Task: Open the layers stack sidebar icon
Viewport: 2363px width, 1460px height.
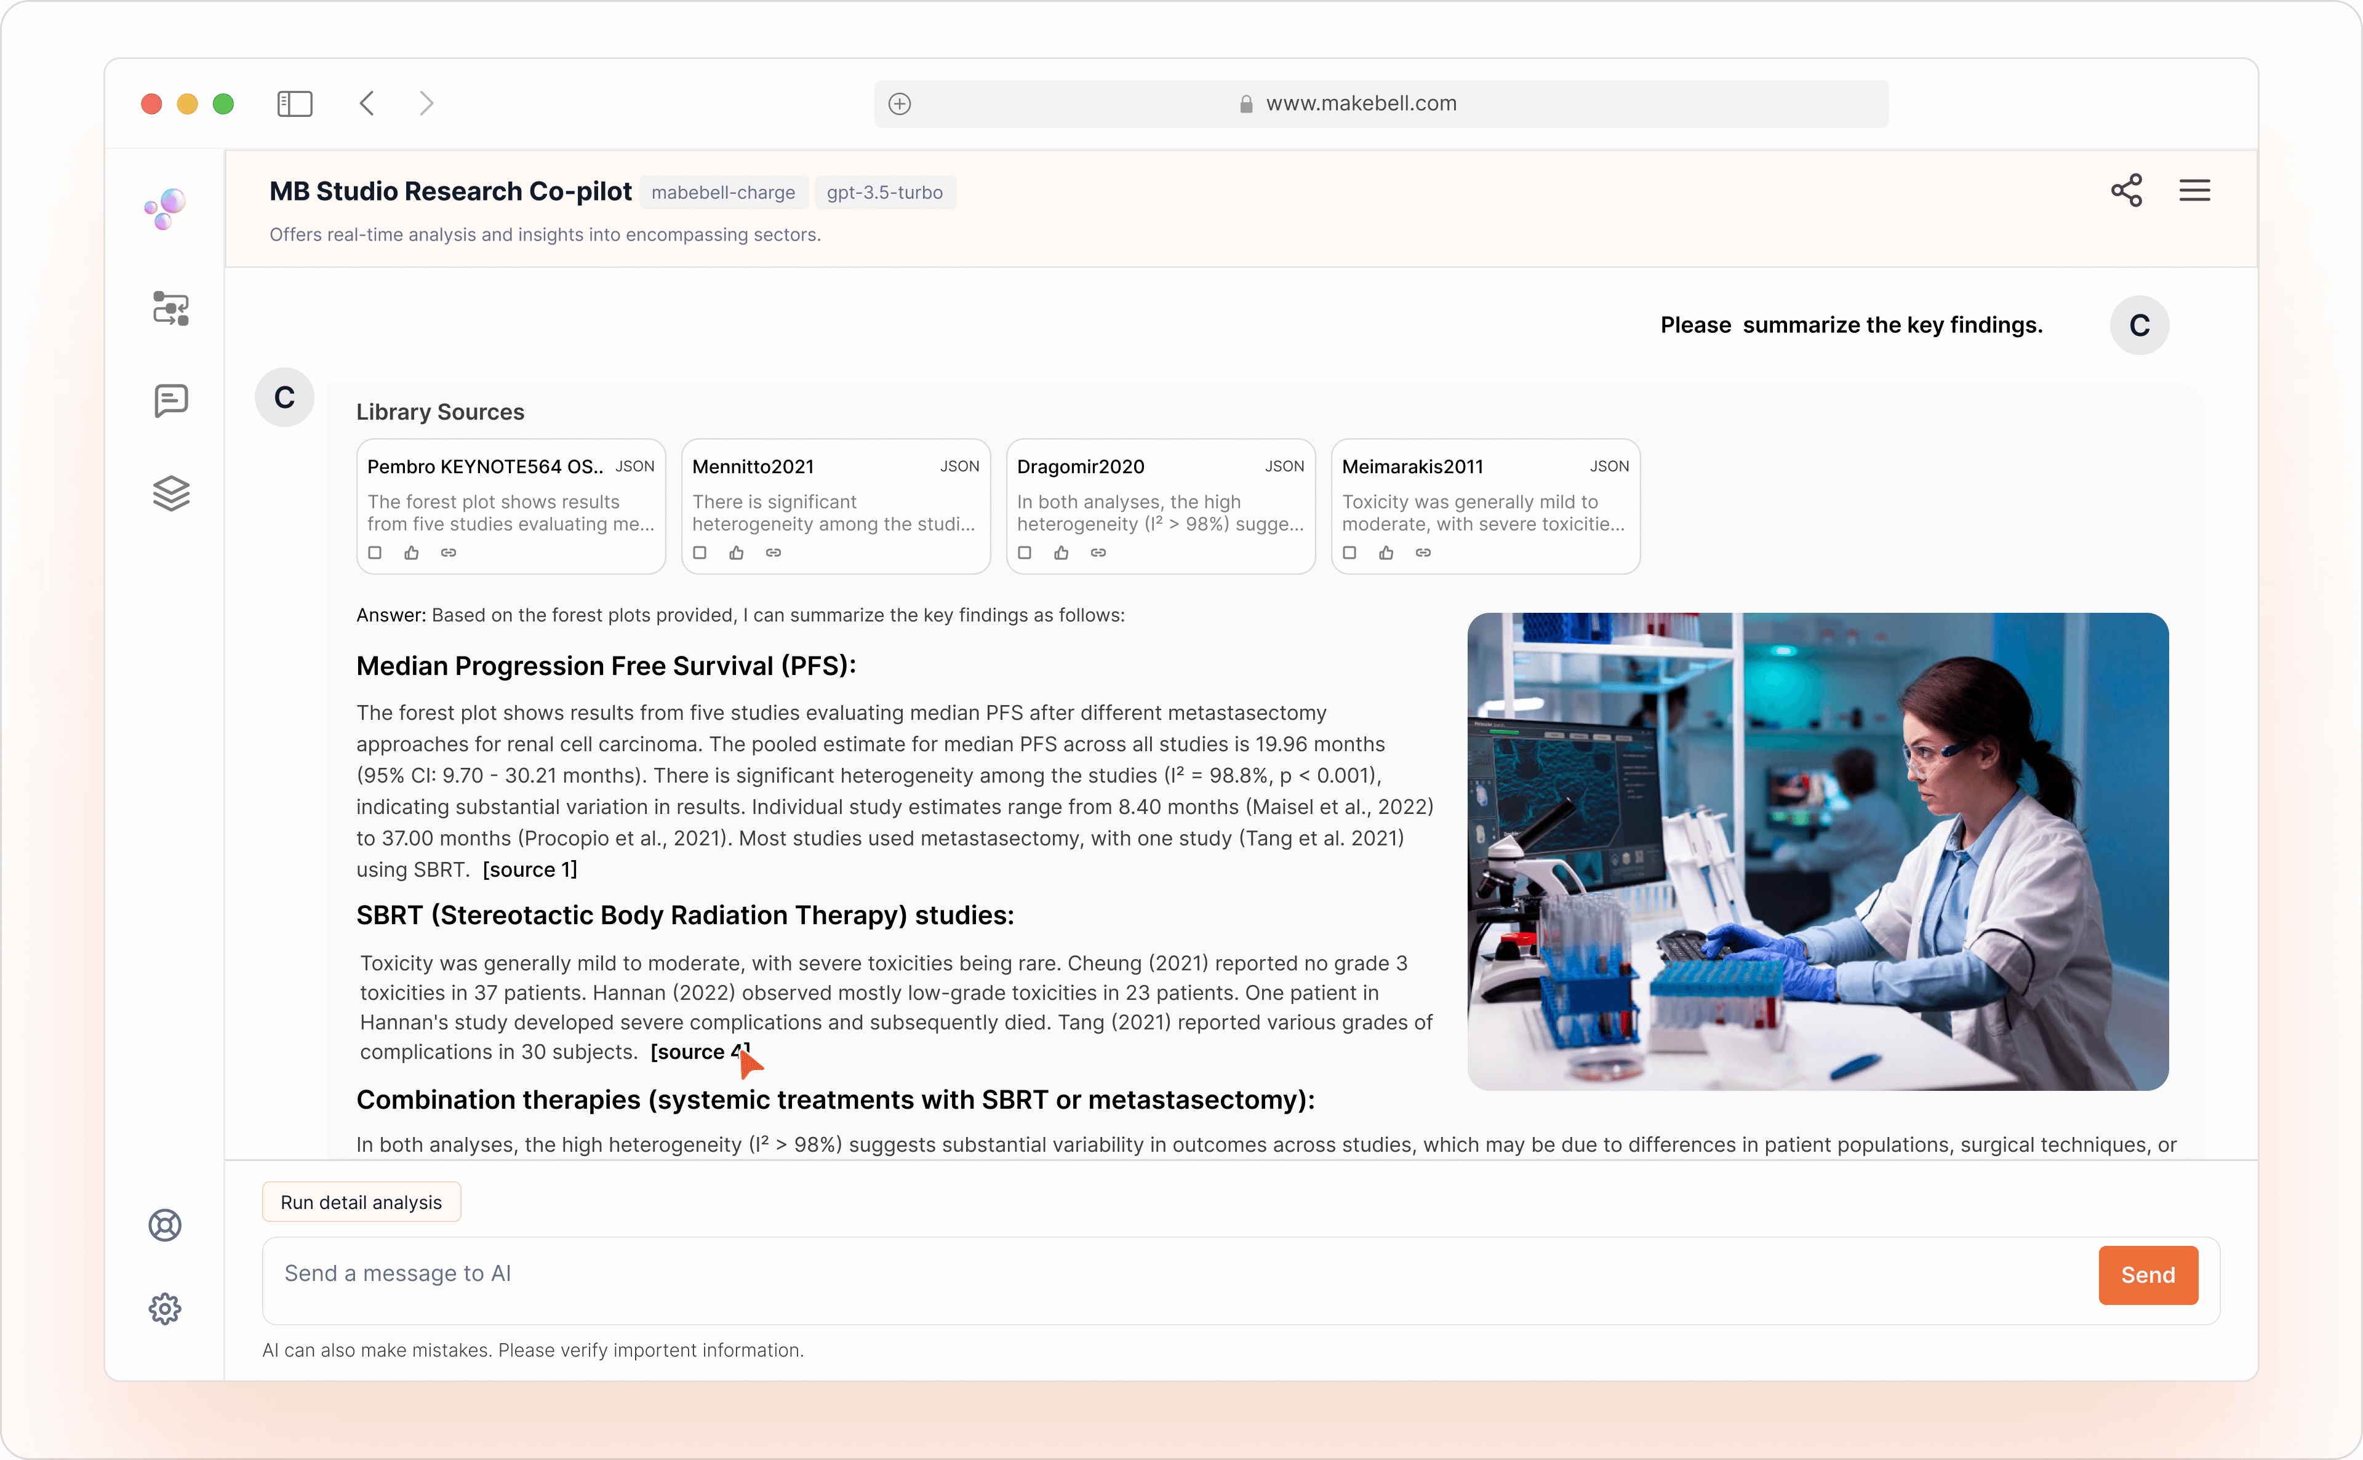Action: point(171,493)
